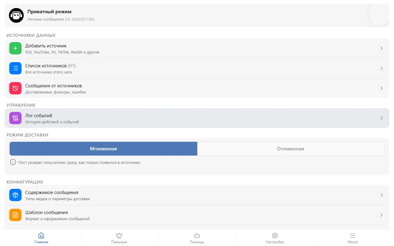Screen dimensions: 394x246
Task: Click subtitle Все источники этого чата
Action: (x=49, y=72)
